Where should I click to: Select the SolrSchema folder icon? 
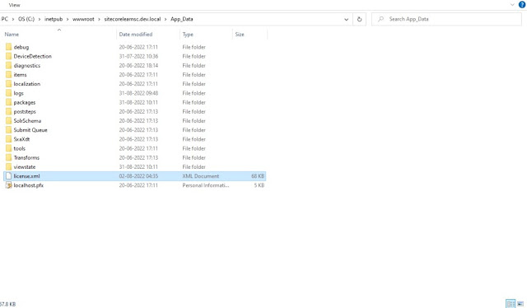9,121
